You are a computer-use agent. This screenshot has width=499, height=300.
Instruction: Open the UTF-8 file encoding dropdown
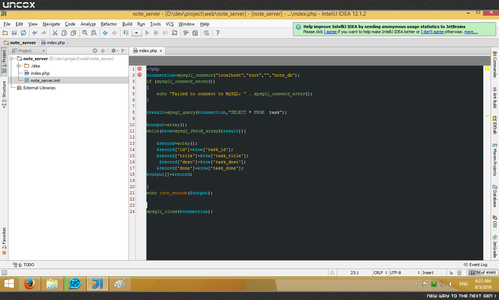(x=405, y=273)
